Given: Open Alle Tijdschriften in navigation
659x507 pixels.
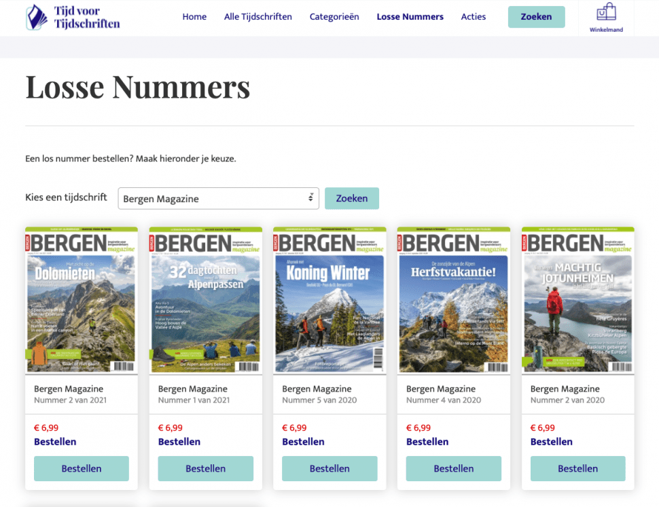Looking at the screenshot, I should pyautogui.click(x=258, y=17).
